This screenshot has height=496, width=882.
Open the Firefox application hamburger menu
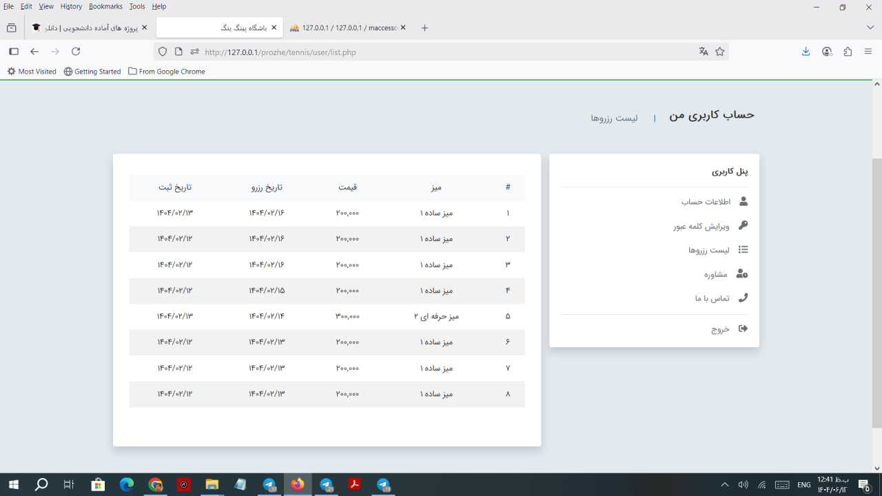[868, 52]
